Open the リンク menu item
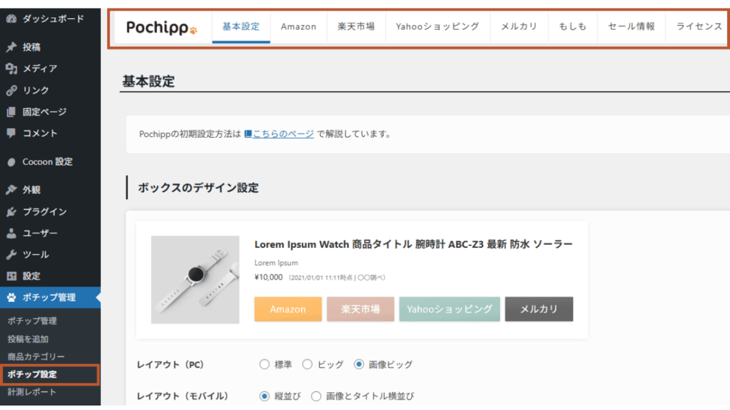730x410 pixels. [50, 91]
